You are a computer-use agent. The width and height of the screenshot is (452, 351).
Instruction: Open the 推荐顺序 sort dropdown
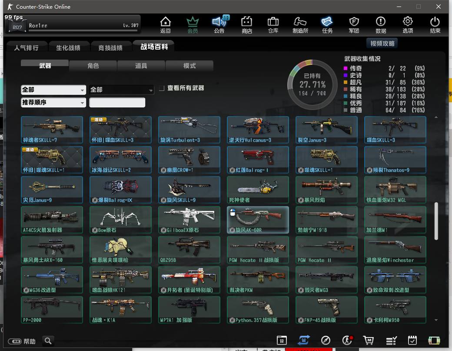pos(53,103)
